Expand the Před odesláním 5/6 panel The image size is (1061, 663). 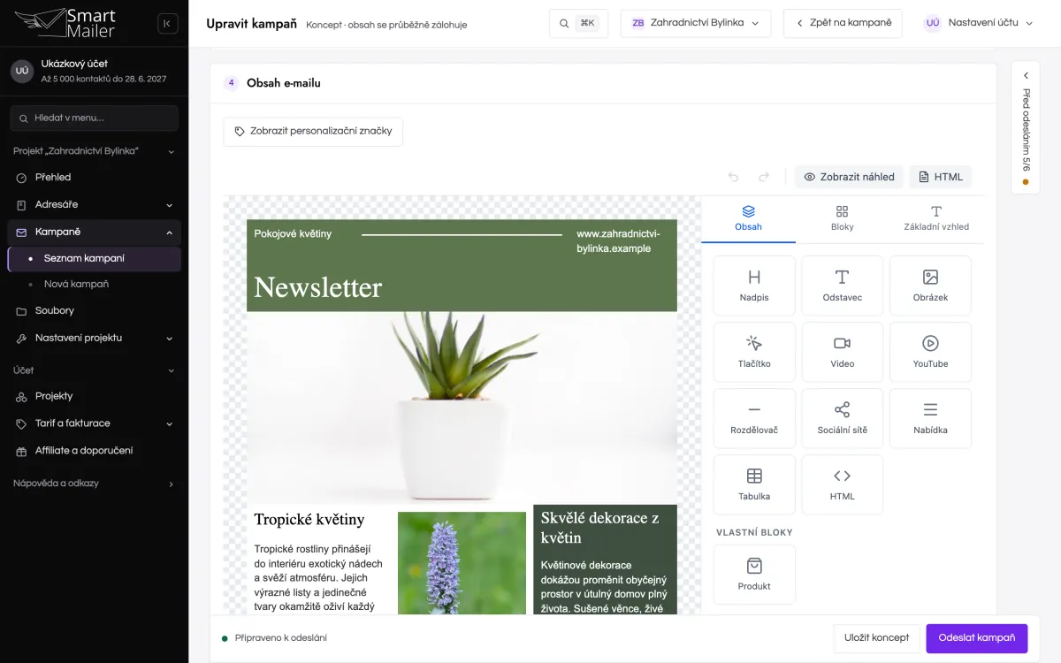click(x=1026, y=127)
